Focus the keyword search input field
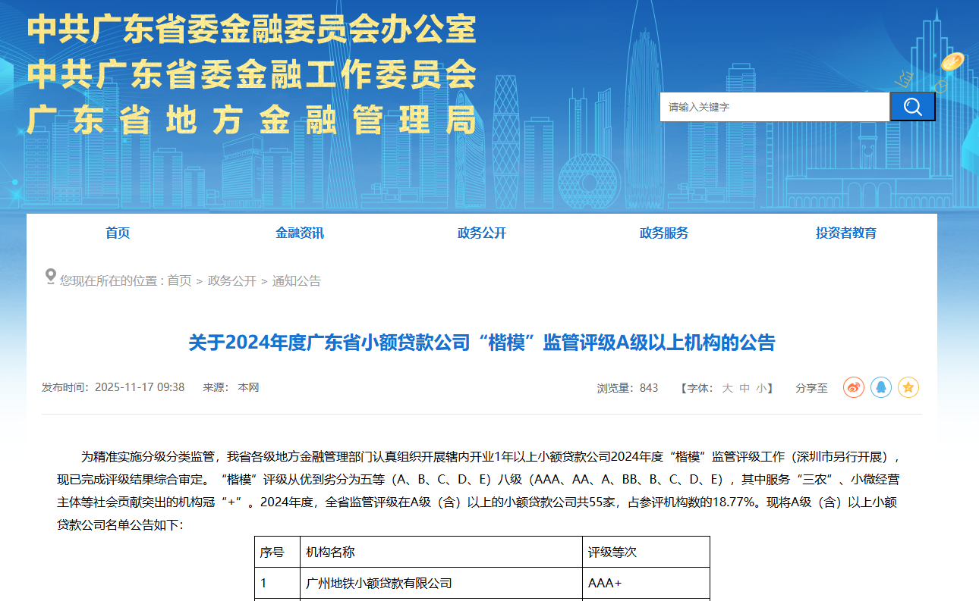Screen dimensions: 979x601 coord(774,107)
